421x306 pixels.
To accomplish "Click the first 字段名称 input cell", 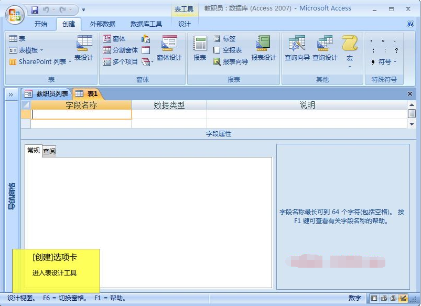I will [x=81, y=114].
